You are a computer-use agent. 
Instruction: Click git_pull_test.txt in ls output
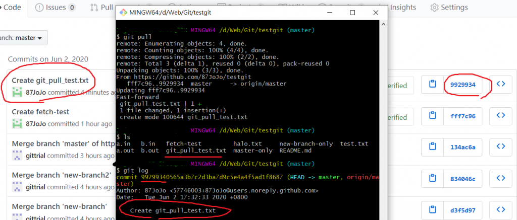[x=196, y=151]
